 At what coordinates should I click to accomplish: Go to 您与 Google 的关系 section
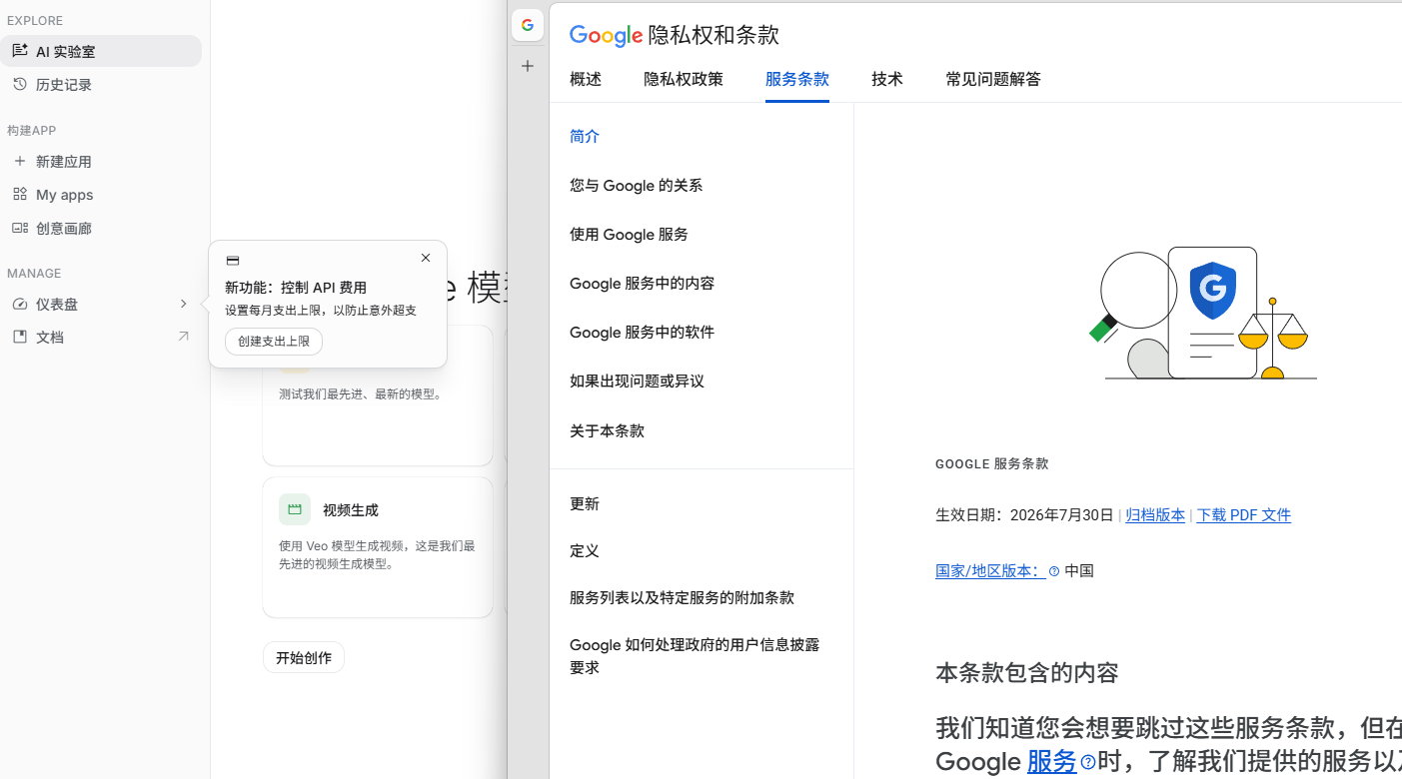[637, 186]
